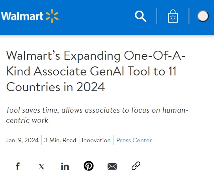Select the Innovation category label

click(96, 140)
